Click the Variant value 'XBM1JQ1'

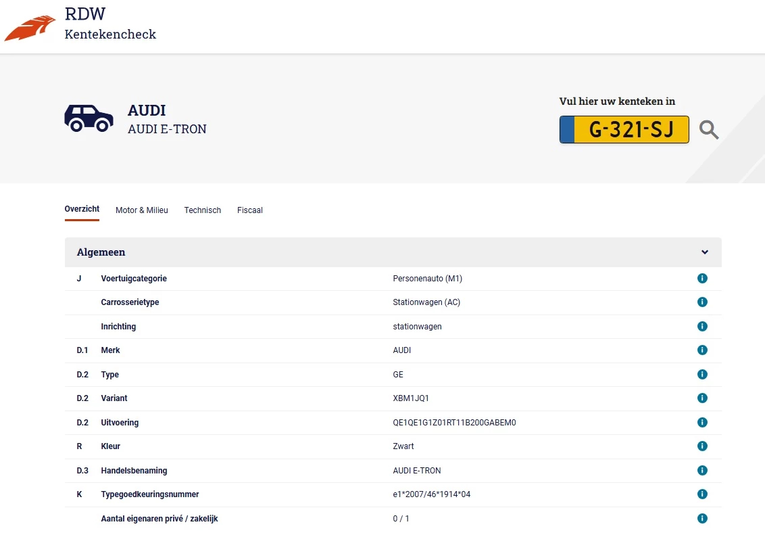pyautogui.click(x=411, y=398)
